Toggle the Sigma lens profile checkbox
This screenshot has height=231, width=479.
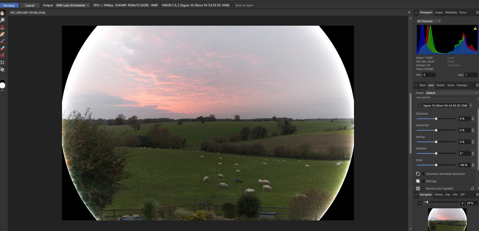(420, 105)
